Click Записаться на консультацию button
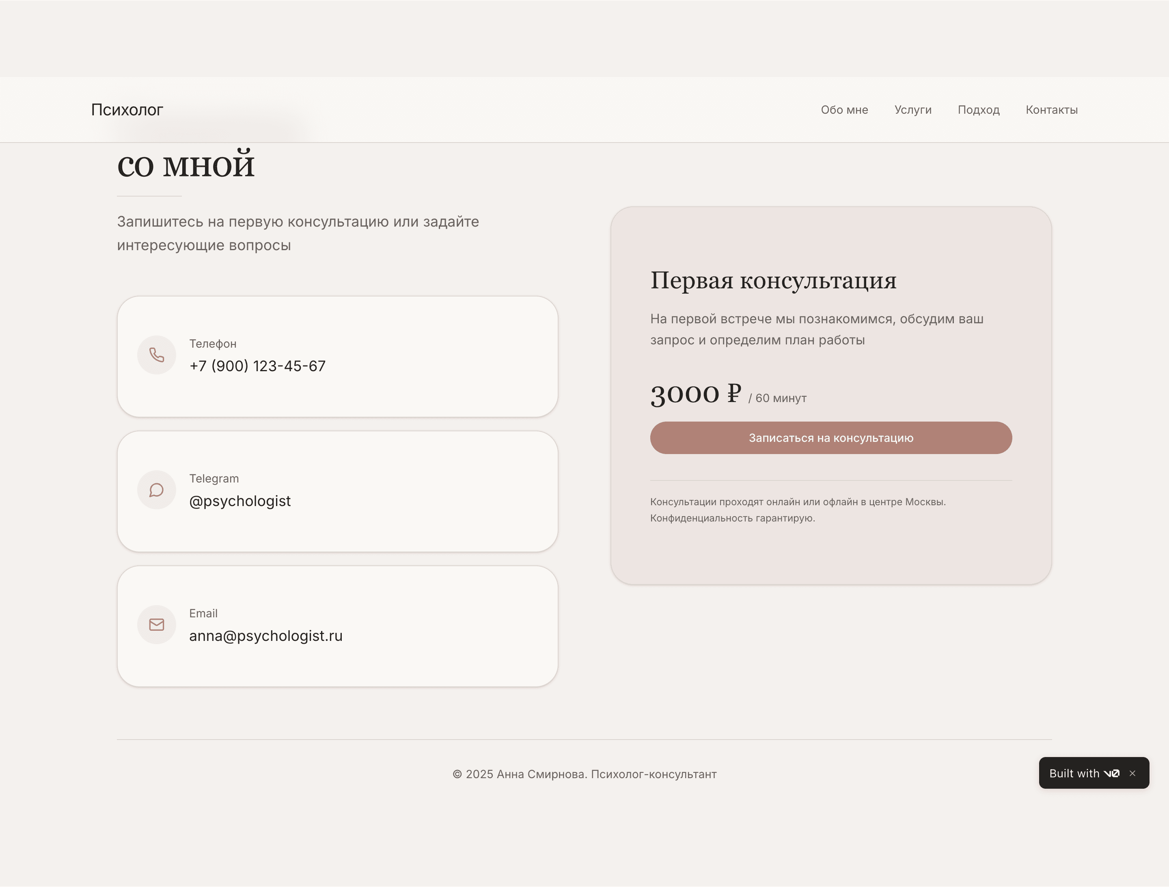1169x887 pixels. [x=831, y=438]
